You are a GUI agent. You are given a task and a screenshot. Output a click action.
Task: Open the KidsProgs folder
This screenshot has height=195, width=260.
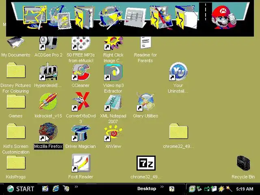pyautogui.click(x=16, y=163)
